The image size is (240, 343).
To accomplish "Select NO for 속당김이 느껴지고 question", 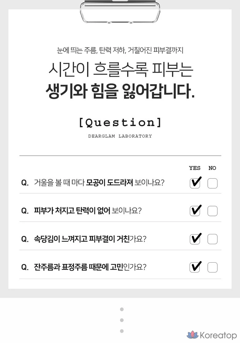I will 212,239.
